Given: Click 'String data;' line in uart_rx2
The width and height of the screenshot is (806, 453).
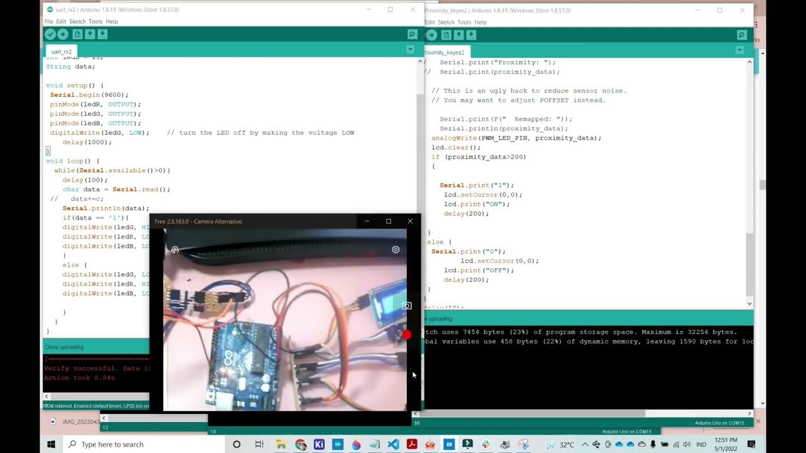Looking at the screenshot, I should pyautogui.click(x=71, y=67).
